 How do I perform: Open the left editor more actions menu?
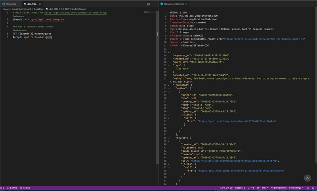[154, 4]
